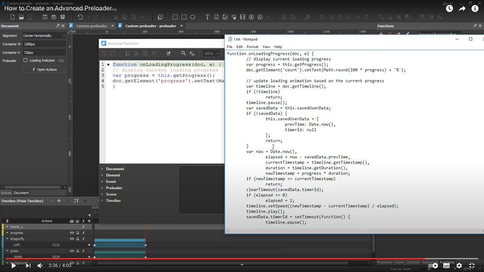Viewport: 484px width, 272px height.
Task: Select the Text tool in the toolbar
Action: point(207,17)
